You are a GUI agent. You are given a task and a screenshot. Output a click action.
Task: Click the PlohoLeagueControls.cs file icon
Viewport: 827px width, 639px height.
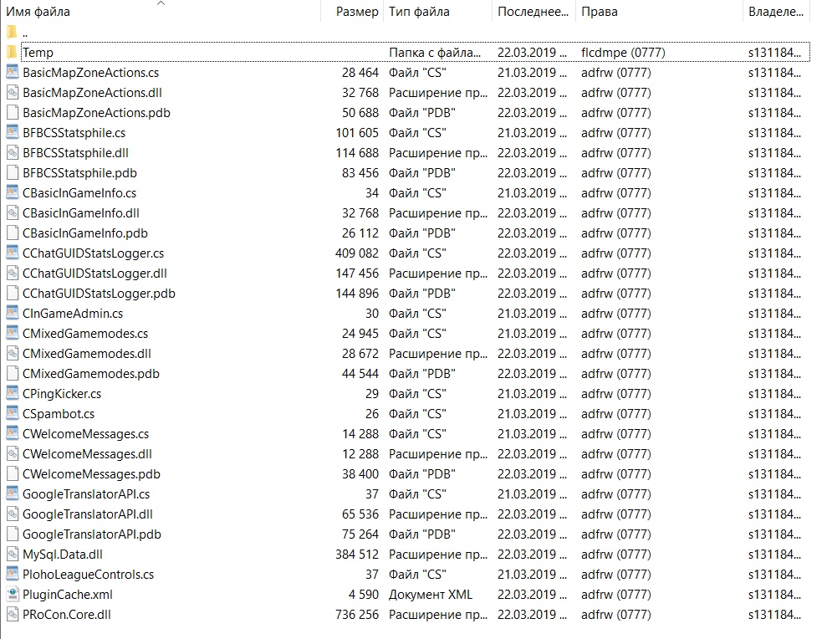pos(13,574)
